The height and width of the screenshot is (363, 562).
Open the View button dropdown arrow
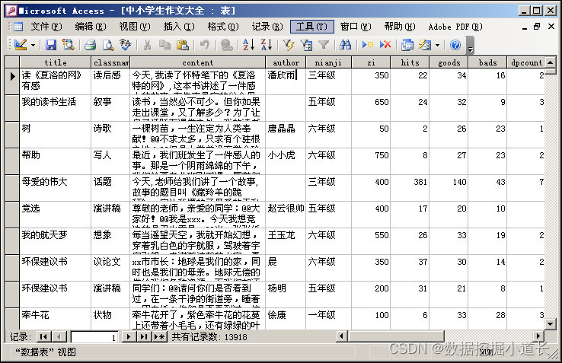point(33,45)
